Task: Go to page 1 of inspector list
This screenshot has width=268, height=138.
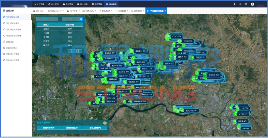Action: tap(73, 51)
